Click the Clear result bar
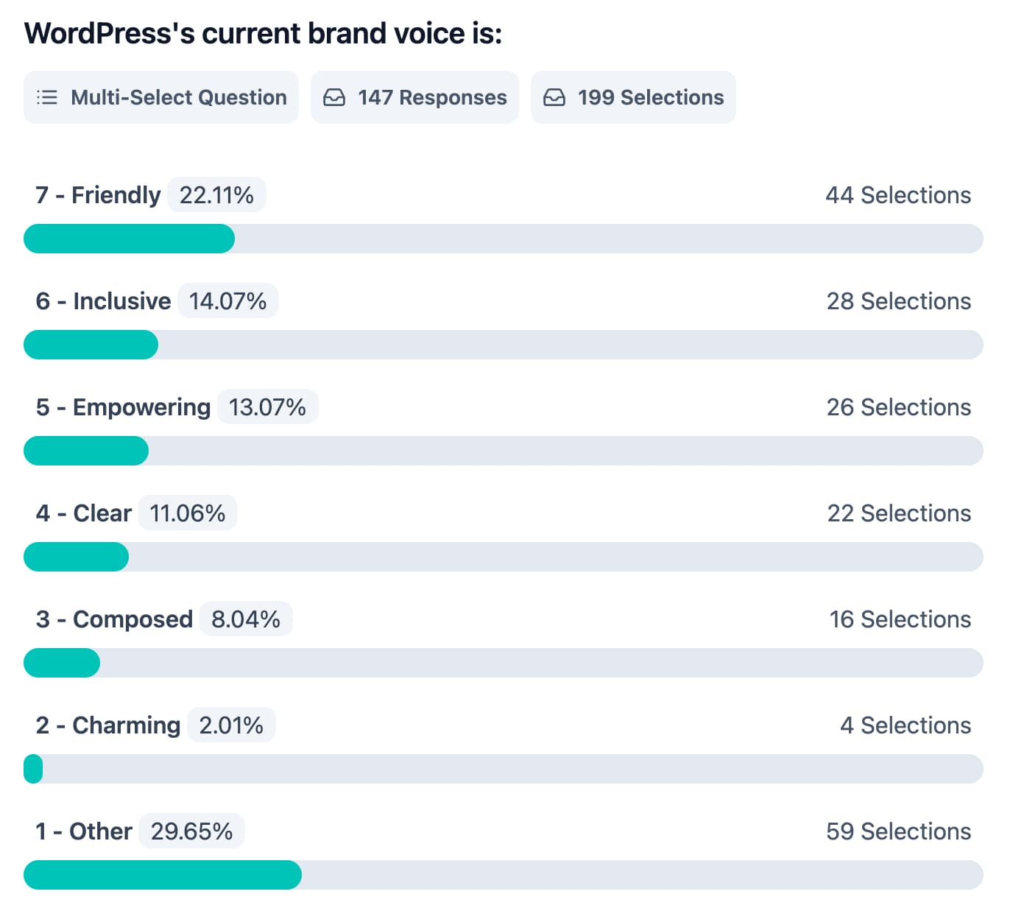Viewport: 1013px width, 897px height. click(504, 557)
